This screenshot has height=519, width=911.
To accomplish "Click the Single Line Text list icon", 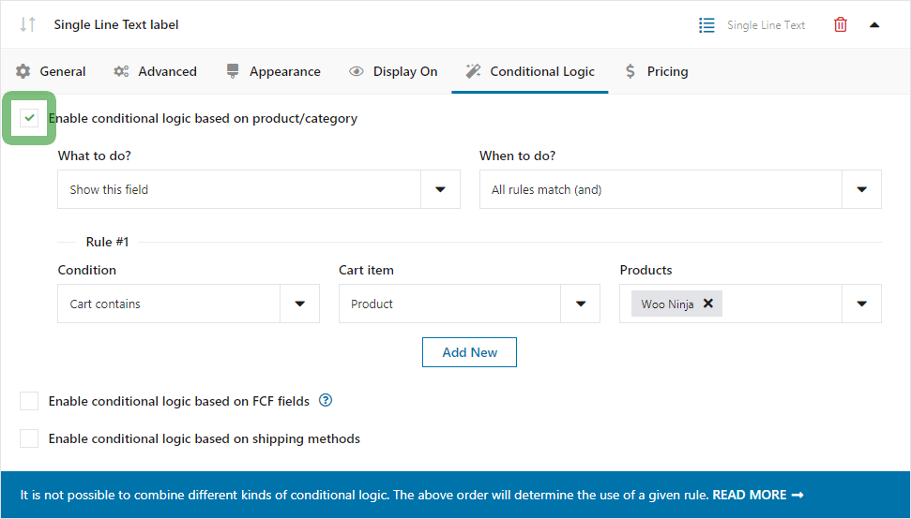I will point(707,25).
